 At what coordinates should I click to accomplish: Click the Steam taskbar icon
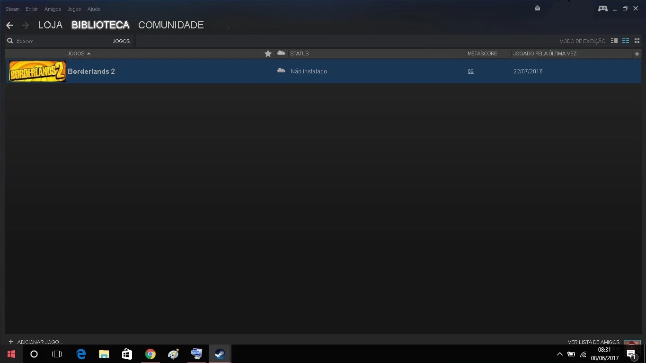point(220,354)
